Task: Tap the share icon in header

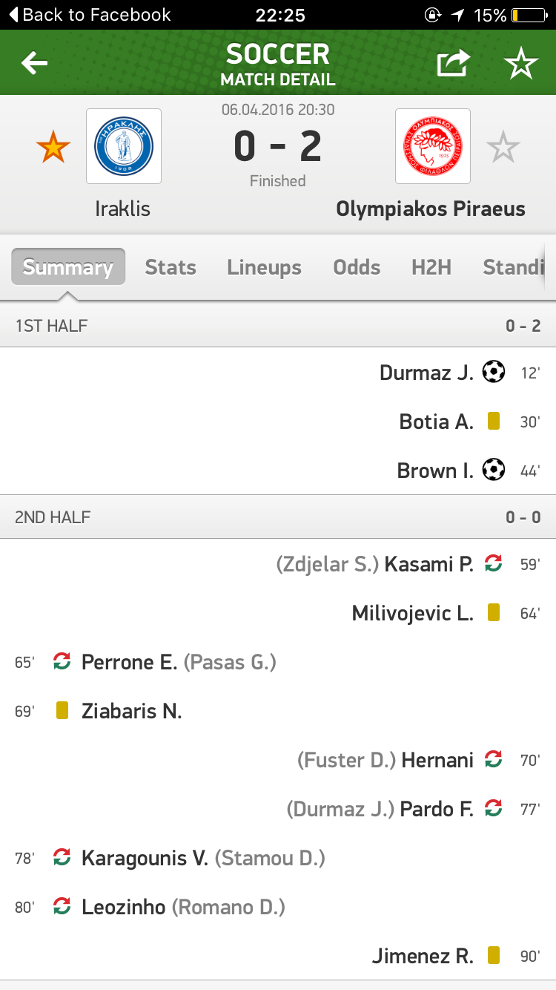Action: [453, 63]
